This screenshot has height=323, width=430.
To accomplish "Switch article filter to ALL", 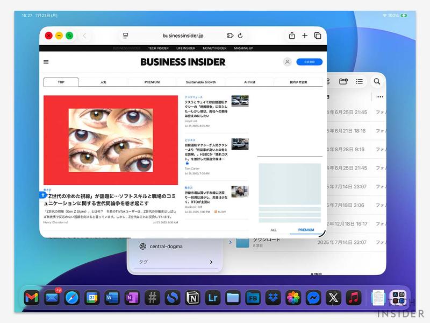I will 273,229.
